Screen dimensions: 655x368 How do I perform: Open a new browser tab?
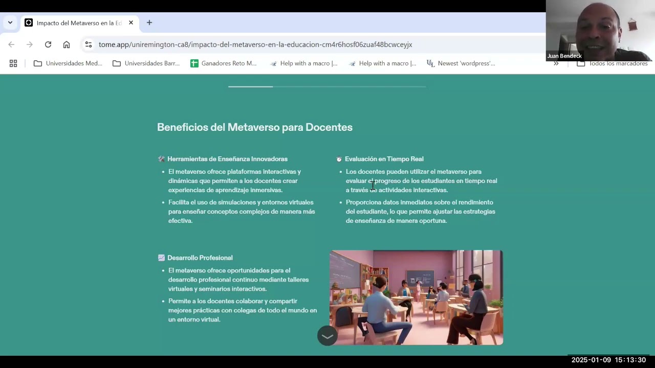coord(149,22)
